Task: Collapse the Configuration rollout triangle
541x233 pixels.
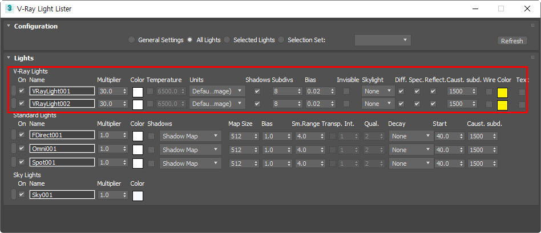Action: pyautogui.click(x=8, y=26)
